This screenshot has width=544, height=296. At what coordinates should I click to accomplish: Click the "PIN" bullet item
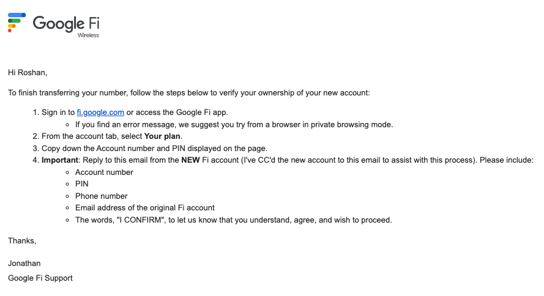[x=82, y=184]
